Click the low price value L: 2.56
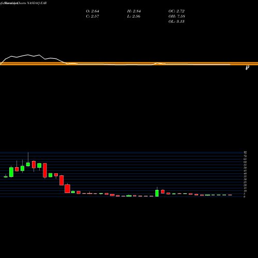Viewport: 258px width, 258px height. 134,17
